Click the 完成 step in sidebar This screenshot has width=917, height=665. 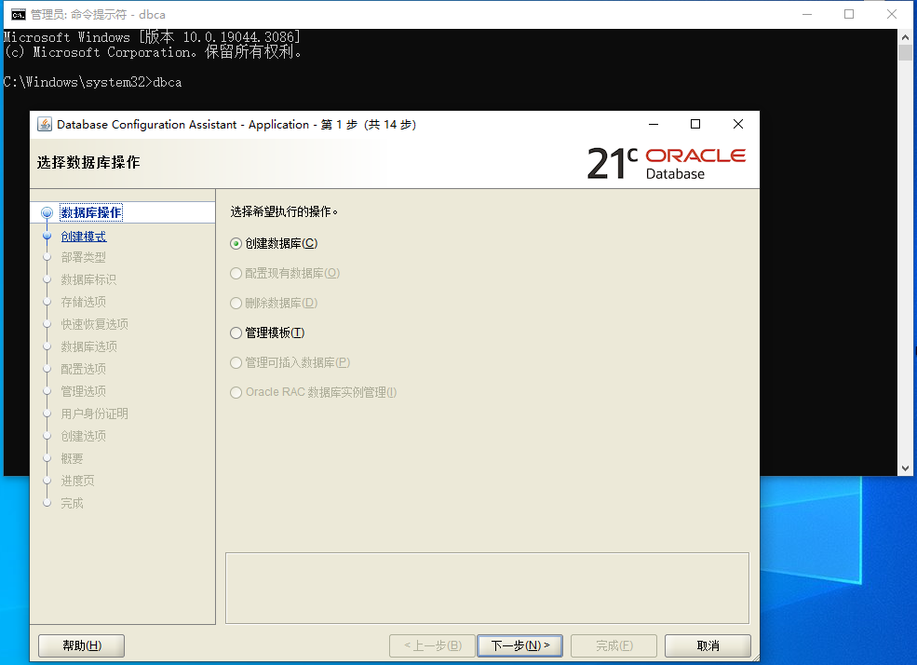72,503
